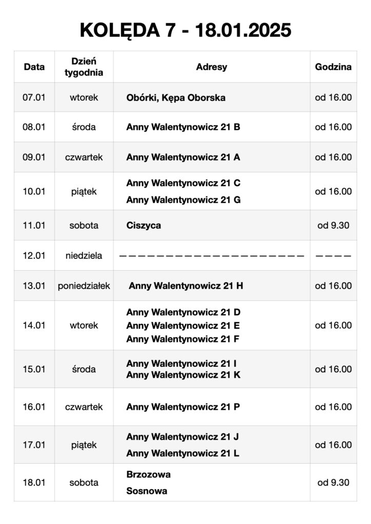Click "Anny Walentynowicz 21 G" address line
Viewport: 371px width, 524px height.
click(x=183, y=200)
